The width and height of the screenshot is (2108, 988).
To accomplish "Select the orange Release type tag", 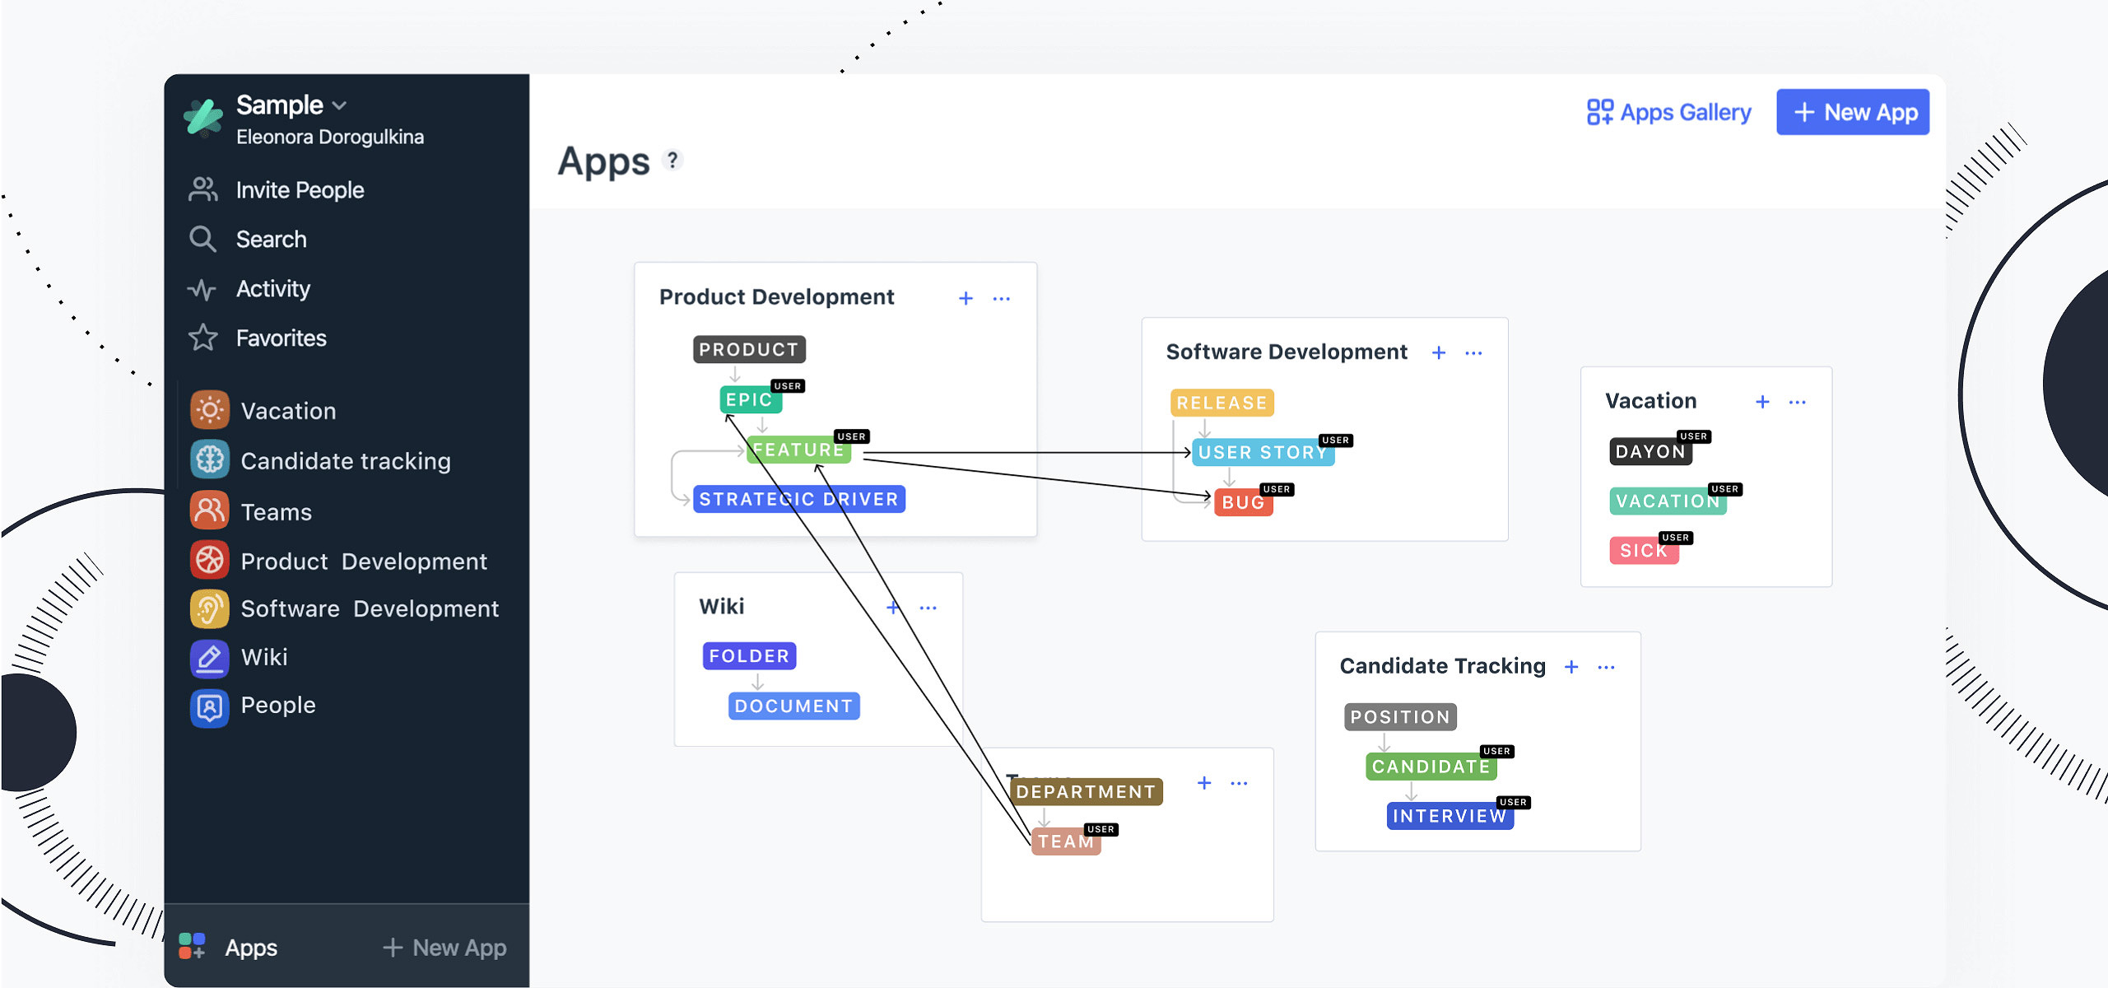I will tap(1222, 403).
